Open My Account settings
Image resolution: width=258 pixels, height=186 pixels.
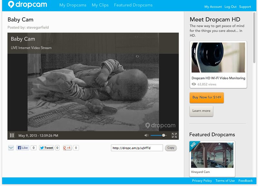coord(213,7)
